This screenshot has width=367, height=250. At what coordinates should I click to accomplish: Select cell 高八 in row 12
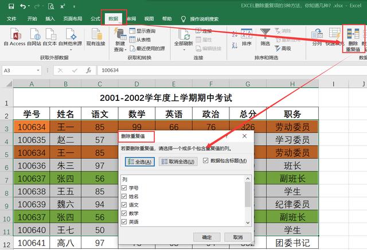[x=65, y=243]
